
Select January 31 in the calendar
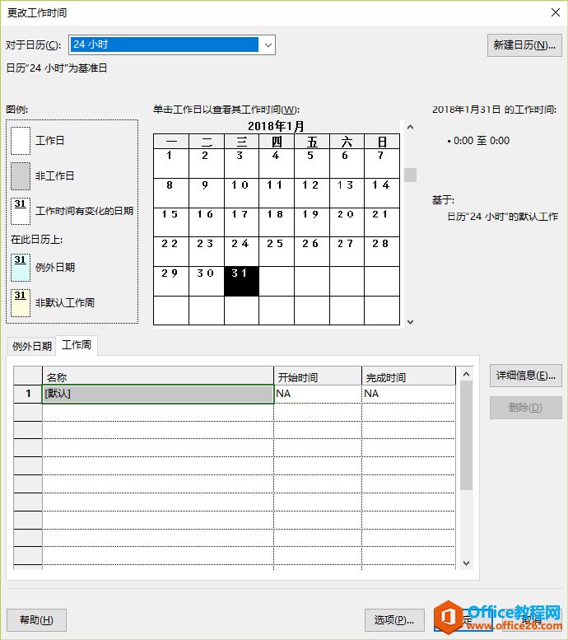coord(241,281)
